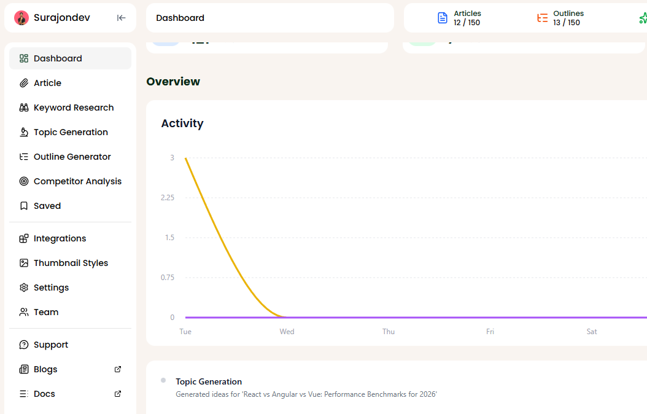The height and width of the screenshot is (414, 647).
Task: Select the Article sidebar icon
Action: 23,82
